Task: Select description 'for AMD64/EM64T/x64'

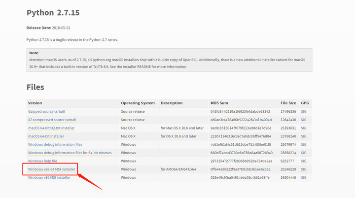Action: click(x=178, y=169)
